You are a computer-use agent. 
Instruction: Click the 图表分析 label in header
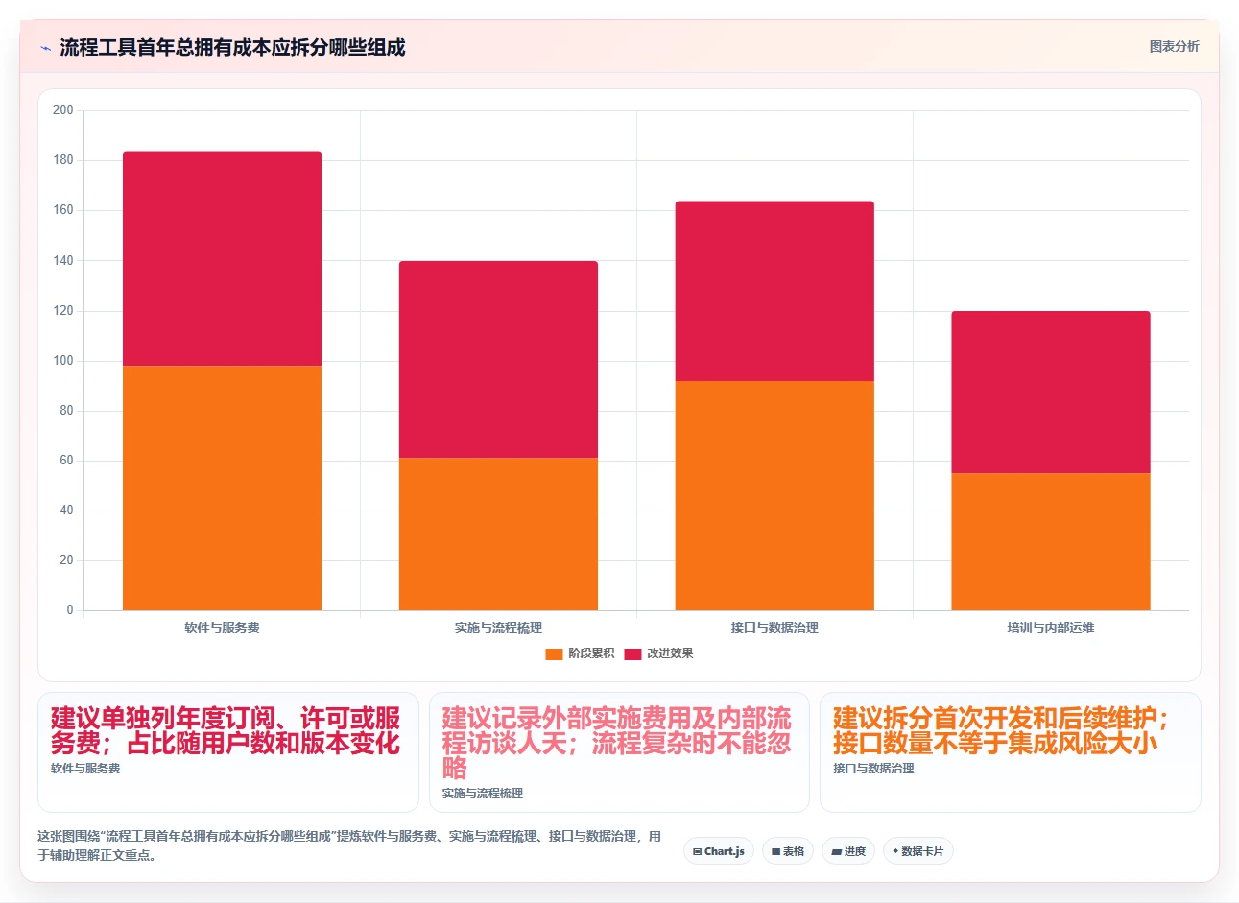pyautogui.click(x=1174, y=46)
